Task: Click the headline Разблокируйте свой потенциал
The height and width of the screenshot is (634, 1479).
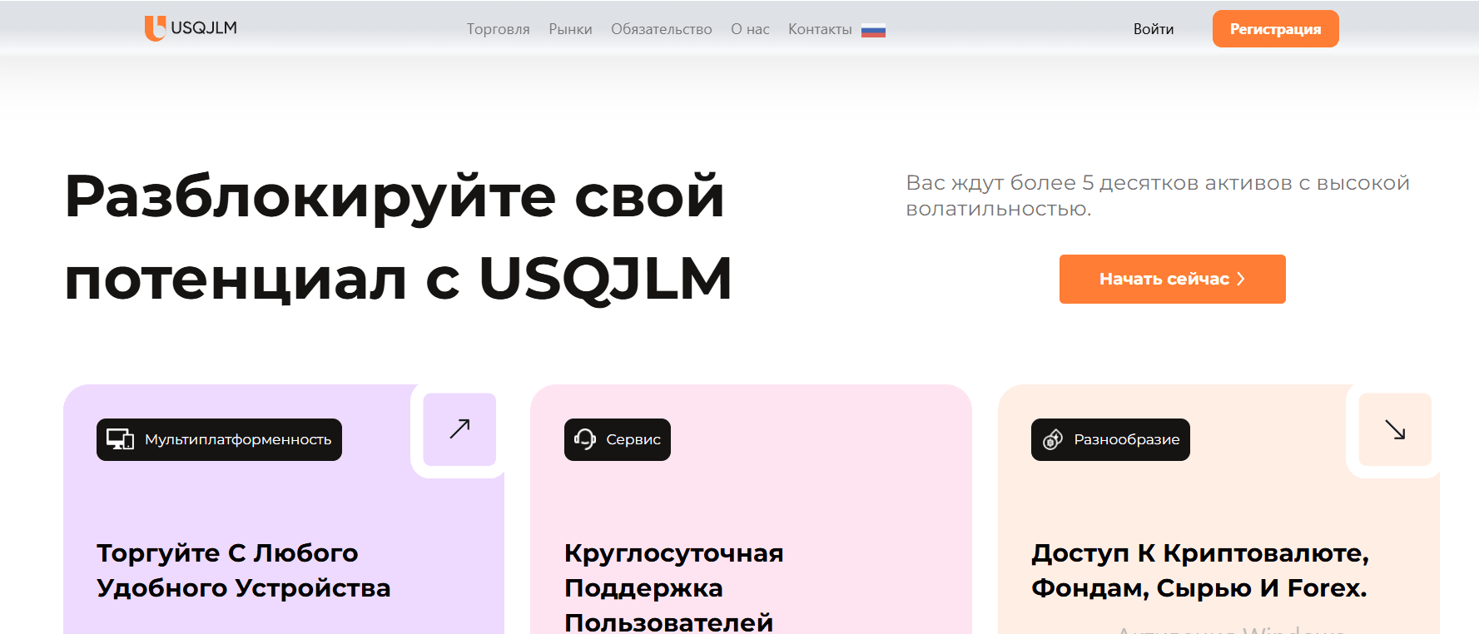Action: click(x=398, y=237)
